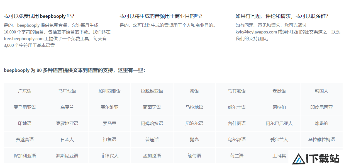
Task: Click the answer "是的，您可以将生成的音频用于个人和商业目的。"
Action: (168, 25)
